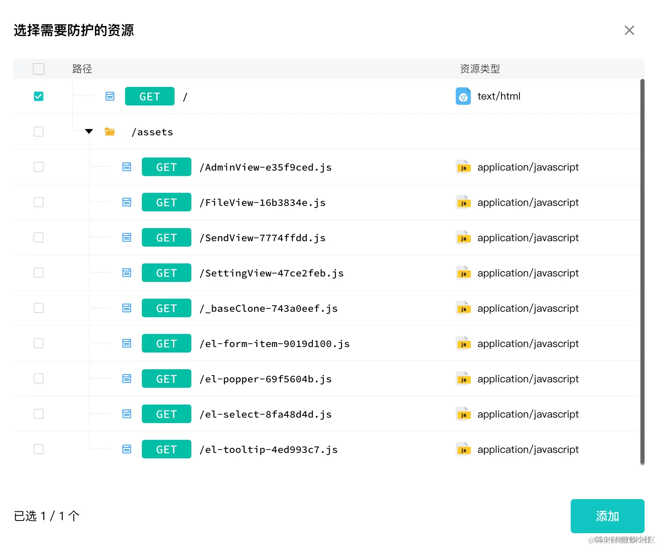Select the /el-tooltip-4ed993c7.js path text
The image size is (658, 547).
tap(269, 450)
